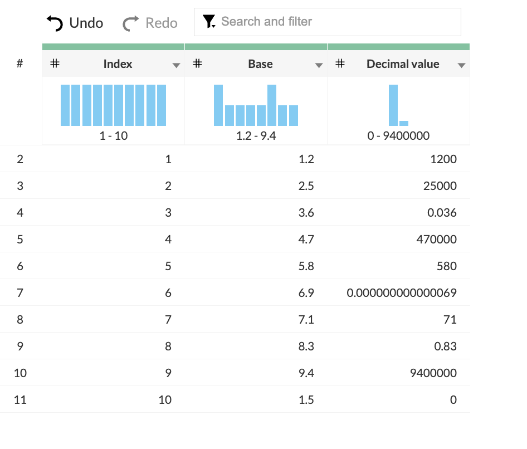Select the Decimal value column header
Viewport: 527px width, 449px height.
[402, 64]
